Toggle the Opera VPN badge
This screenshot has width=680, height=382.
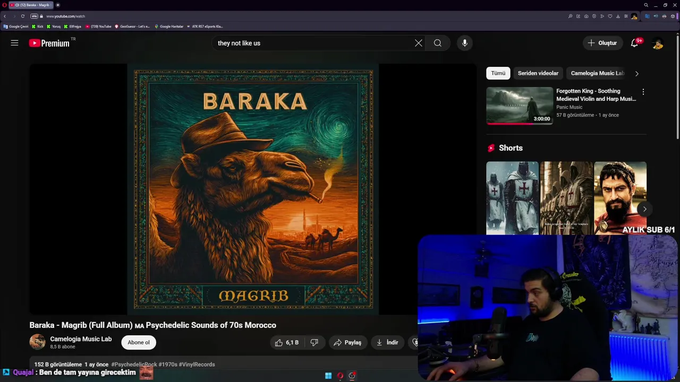coord(34,16)
